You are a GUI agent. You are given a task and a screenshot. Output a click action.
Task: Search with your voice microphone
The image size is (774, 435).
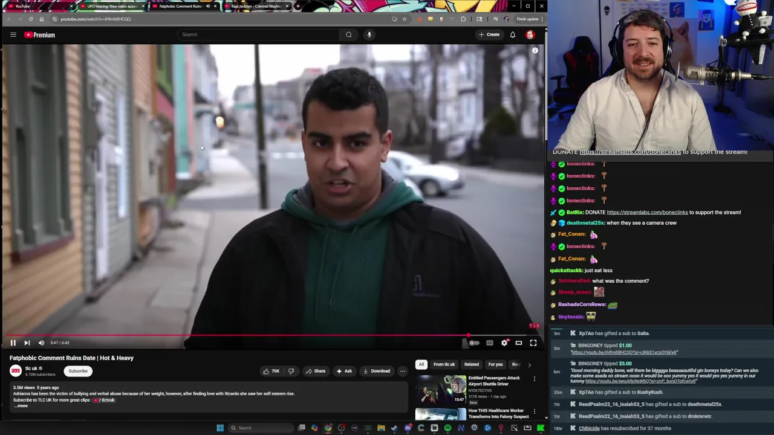[x=369, y=34]
